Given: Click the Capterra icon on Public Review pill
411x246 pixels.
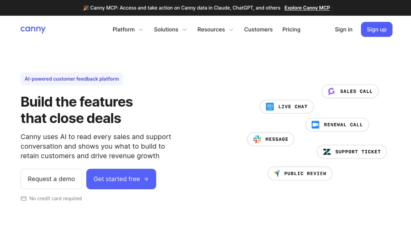Looking at the screenshot, I should (277, 174).
